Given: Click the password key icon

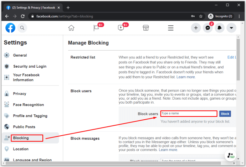Looking at the screenshot, I should point(193,16).
